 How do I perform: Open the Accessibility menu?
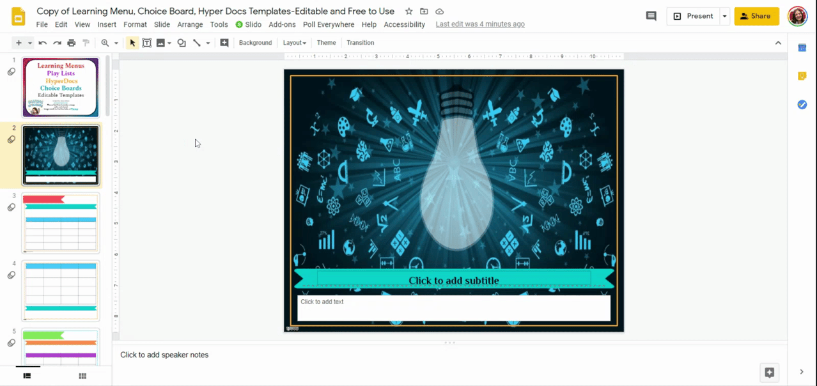click(x=404, y=24)
